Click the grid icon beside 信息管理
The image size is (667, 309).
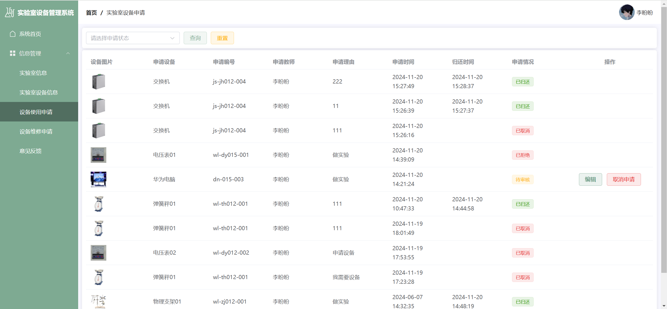coord(13,53)
